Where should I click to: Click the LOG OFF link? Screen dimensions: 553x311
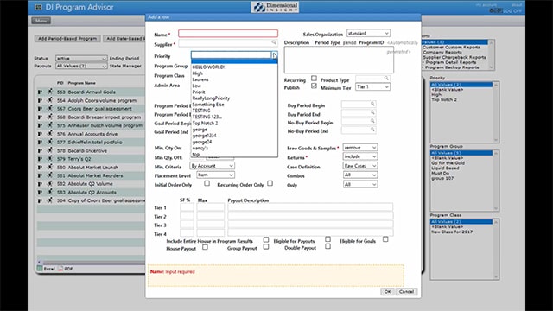[512, 11]
